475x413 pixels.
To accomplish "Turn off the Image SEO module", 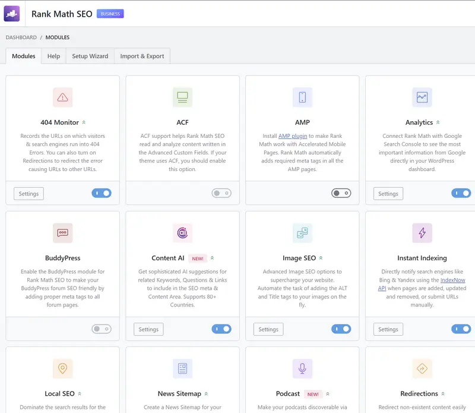I will tap(341, 329).
